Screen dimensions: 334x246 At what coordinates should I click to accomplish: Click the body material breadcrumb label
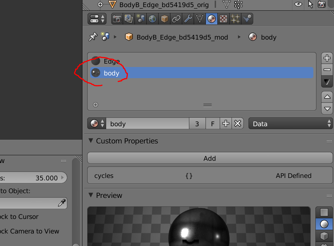(x=269, y=37)
